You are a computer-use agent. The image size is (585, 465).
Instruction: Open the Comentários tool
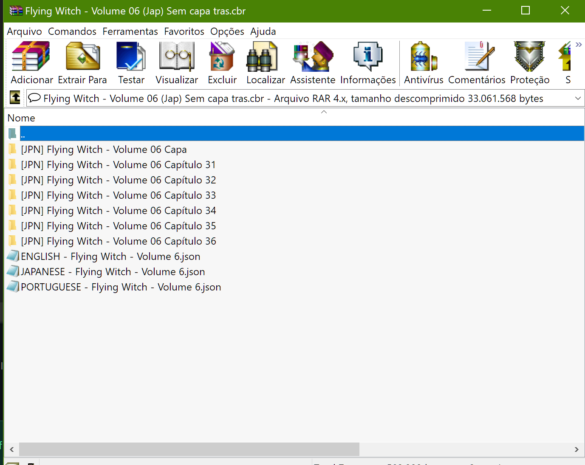coord(477,63)
